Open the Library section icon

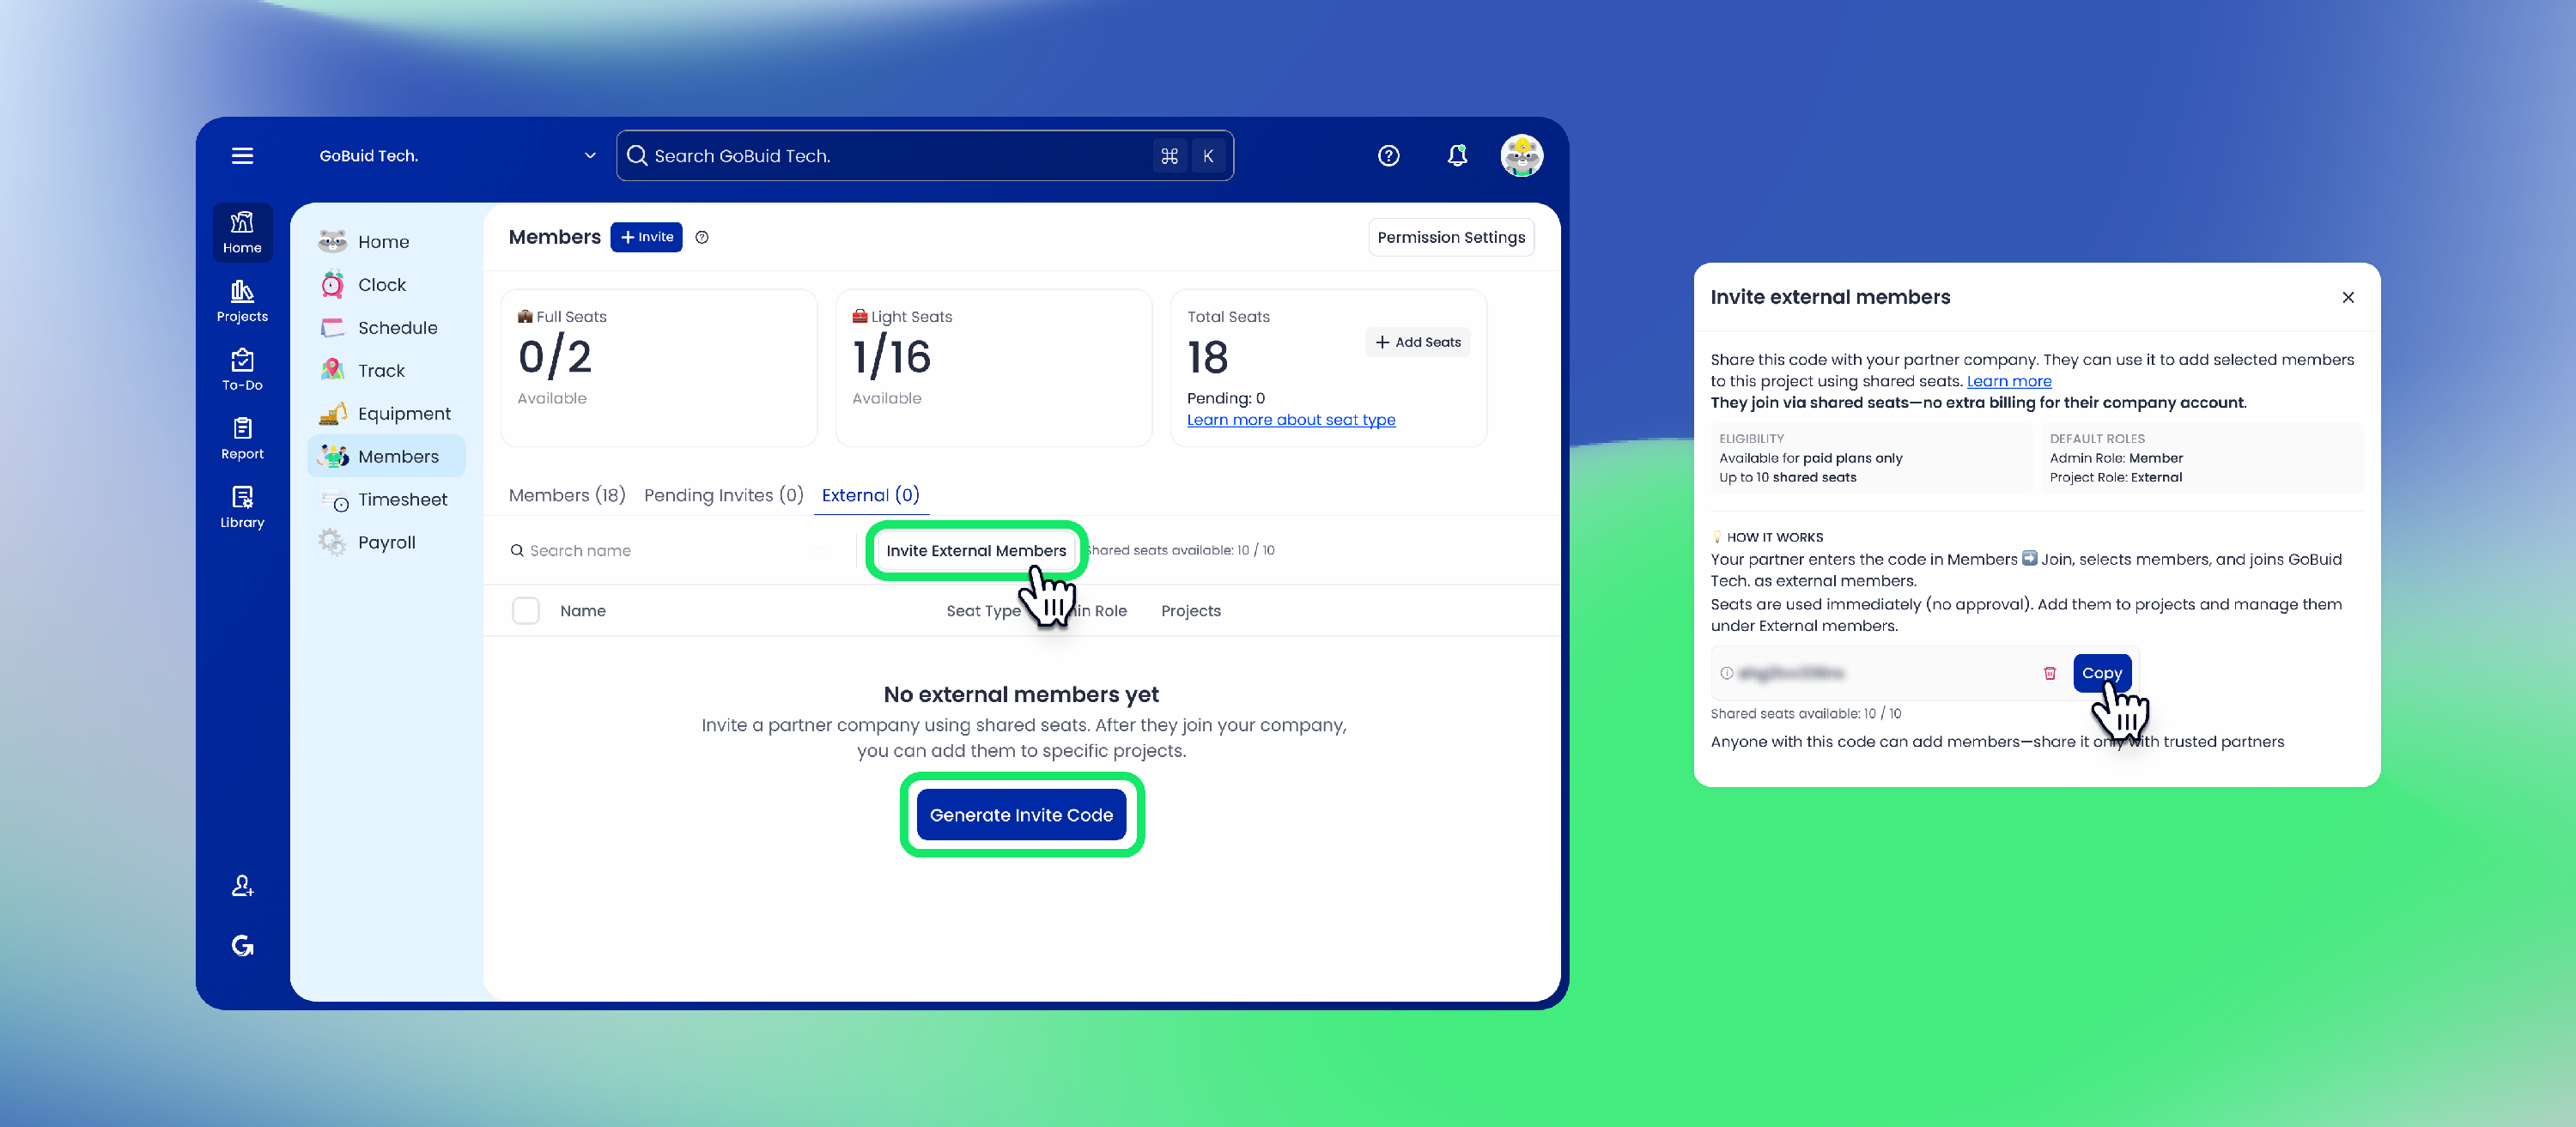pyautogui.click(x=242, y=507)
